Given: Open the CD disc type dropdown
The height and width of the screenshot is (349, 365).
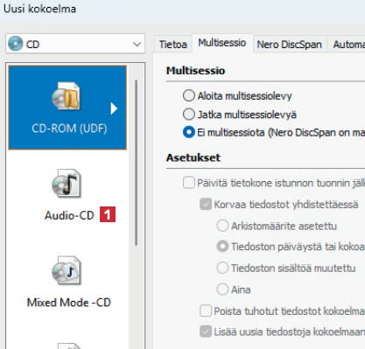Looking at the screenshot, I should coord(75,44).
